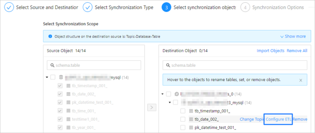Tick the destination tb_date_002_ checkbox
This screenshot has width=315, height=133.
click(183, 119)
